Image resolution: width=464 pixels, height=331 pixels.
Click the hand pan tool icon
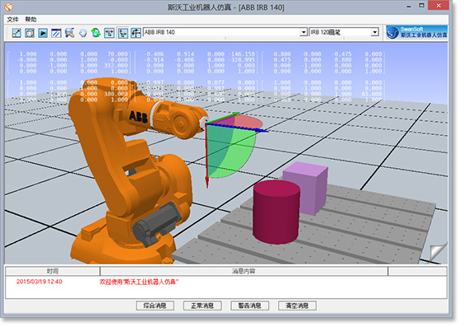[83, 33]
